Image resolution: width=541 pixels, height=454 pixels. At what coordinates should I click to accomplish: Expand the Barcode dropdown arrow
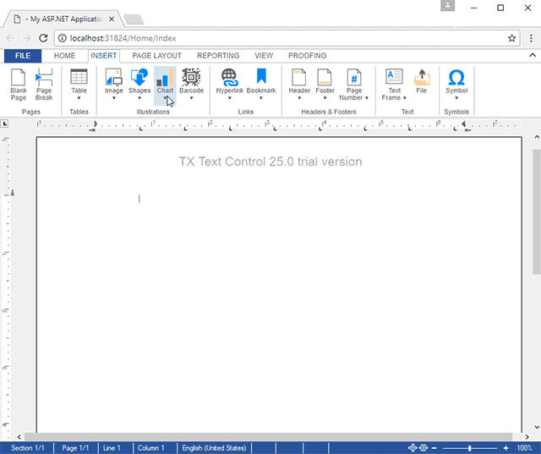191,98
